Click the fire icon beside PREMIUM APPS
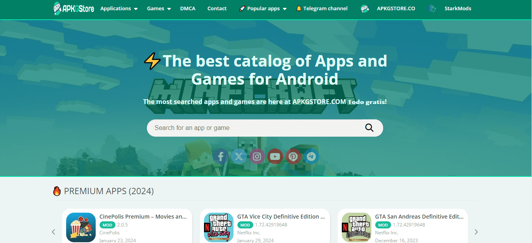The height and width of the screenshot is (243, 532). (57, 191)
